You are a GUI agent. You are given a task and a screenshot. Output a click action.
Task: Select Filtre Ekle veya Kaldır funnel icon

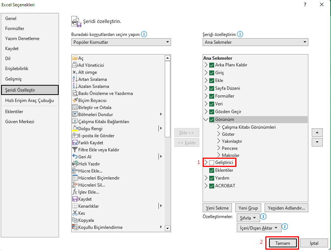coord(75,149)
